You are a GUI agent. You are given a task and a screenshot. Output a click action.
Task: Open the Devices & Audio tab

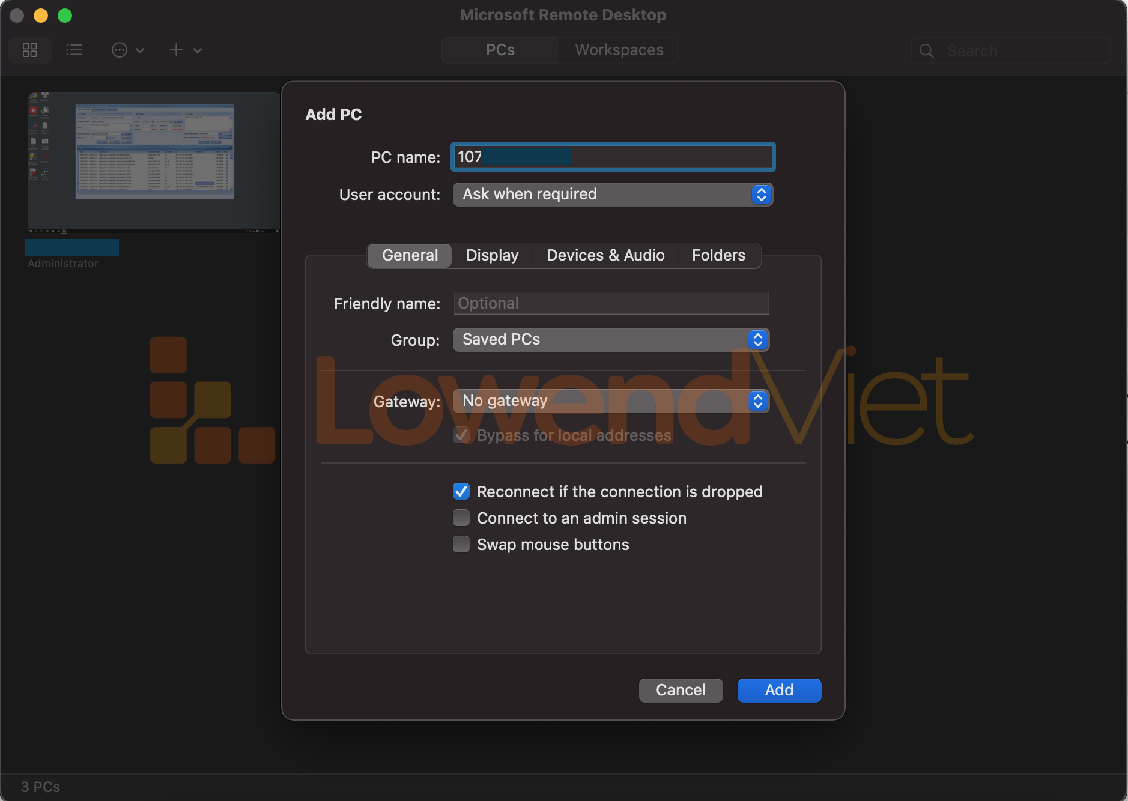(605, 255)
